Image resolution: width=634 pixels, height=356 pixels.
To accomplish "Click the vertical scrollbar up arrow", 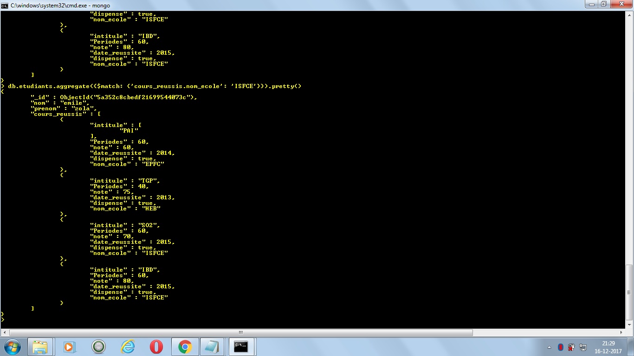I will [629, 15].
